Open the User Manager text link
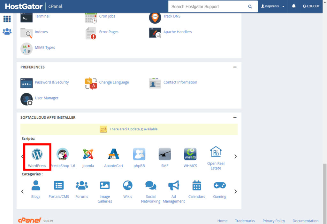 click(47, 98)
